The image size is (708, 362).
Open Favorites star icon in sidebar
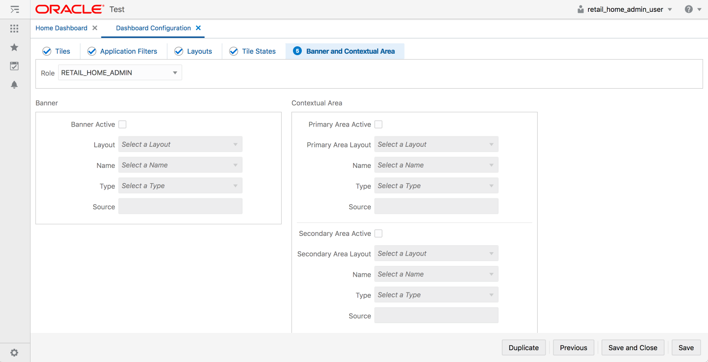click(14, 47)
